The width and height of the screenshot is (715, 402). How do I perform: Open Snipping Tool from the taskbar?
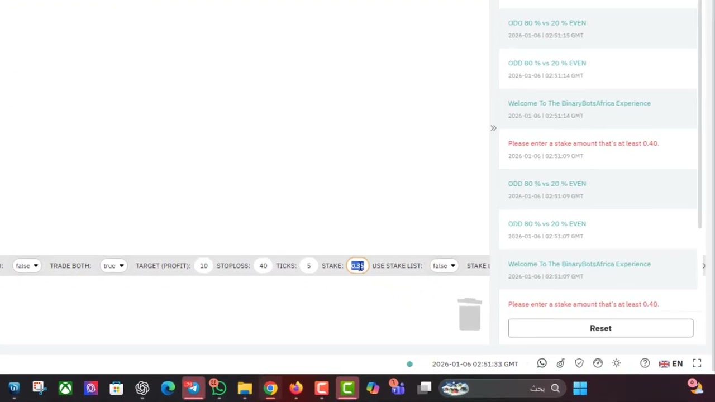(39, 388)
